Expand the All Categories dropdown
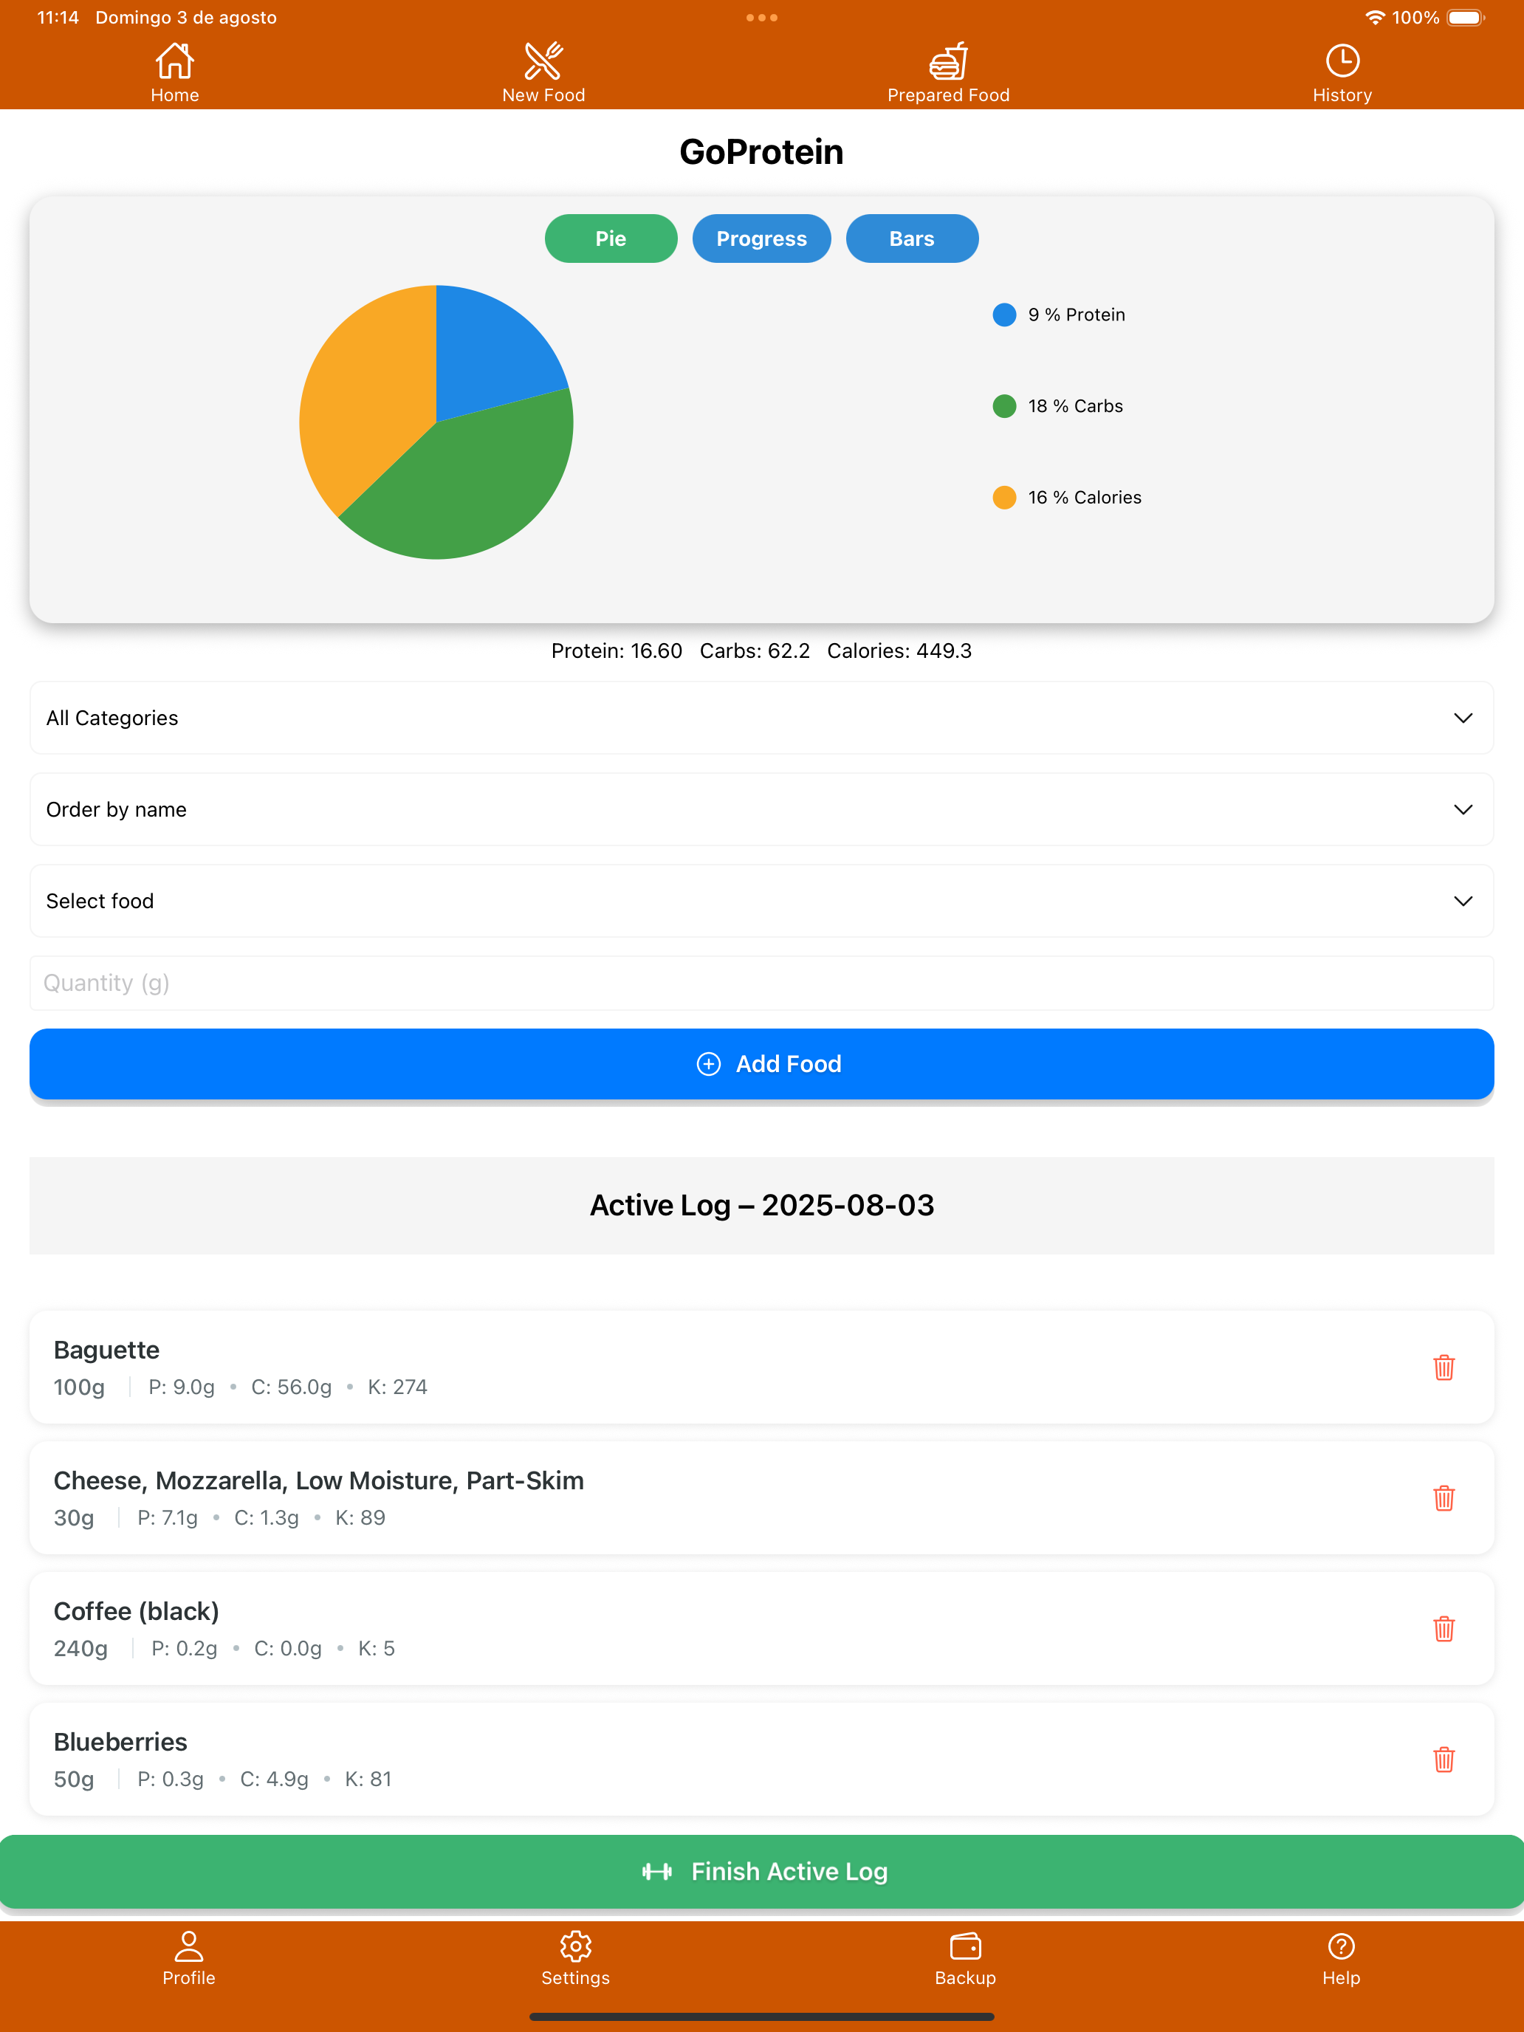This screenshot has width=1524, height=2032. 761,718
